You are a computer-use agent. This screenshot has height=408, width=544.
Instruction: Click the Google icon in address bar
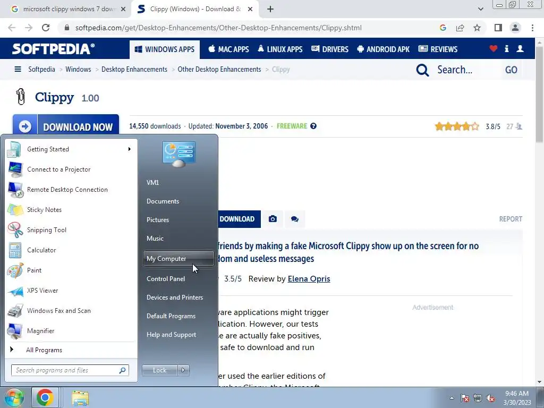(x=443, y=28)
